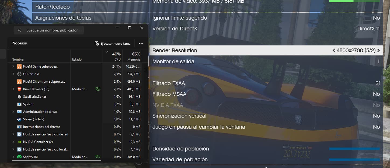Image resolution: width=390 pixels, height=168 pixels.
Task: Open Asignaciones de teclas settings
Action: [x=63, y=18]
